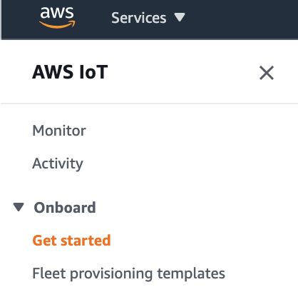The image size is (298, 297).
Task: Click the orange smile arrow of the logo
Action: click(x=57, y=25)
